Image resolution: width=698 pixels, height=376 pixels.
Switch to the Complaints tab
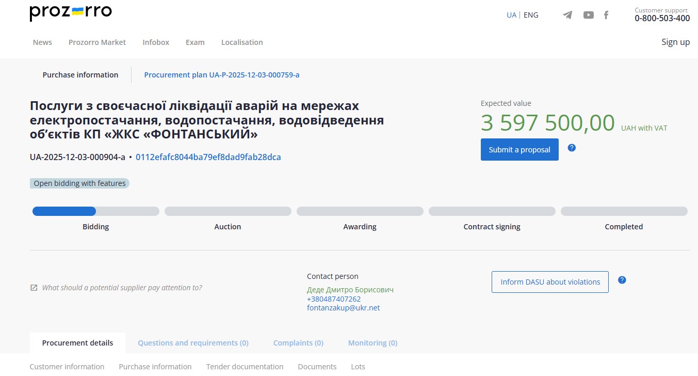coord(298,343)
